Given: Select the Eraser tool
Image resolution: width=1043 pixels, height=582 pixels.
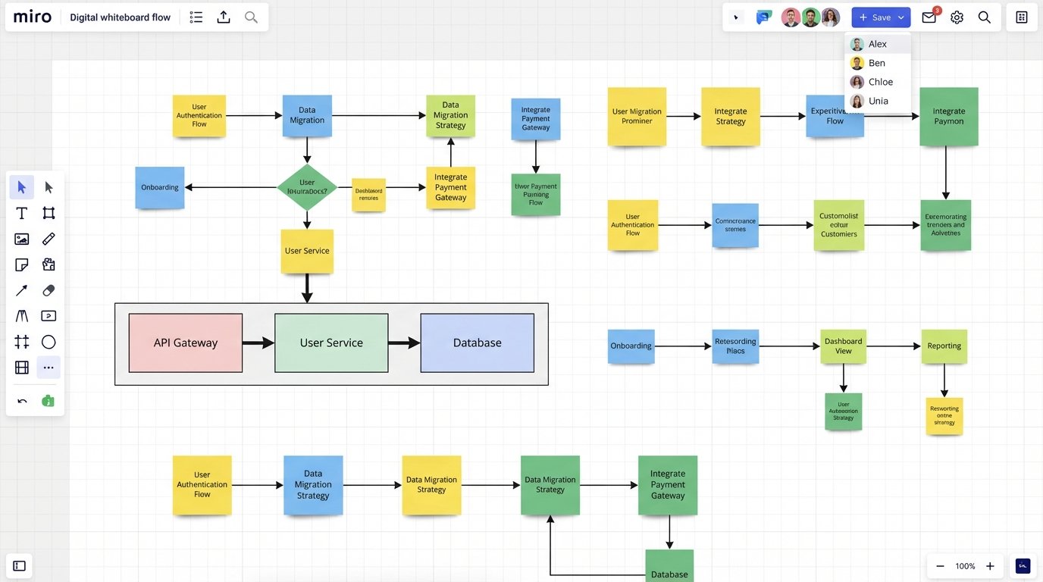Looking at the screenshot, I should (49, 290).
